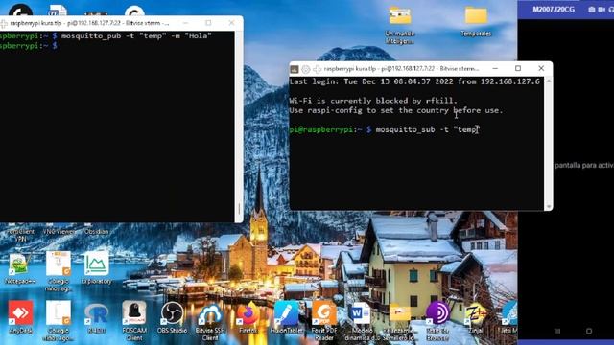Click down arrow of right terminal scrollbar
This screenshot has width=614, height=345.
549,206
